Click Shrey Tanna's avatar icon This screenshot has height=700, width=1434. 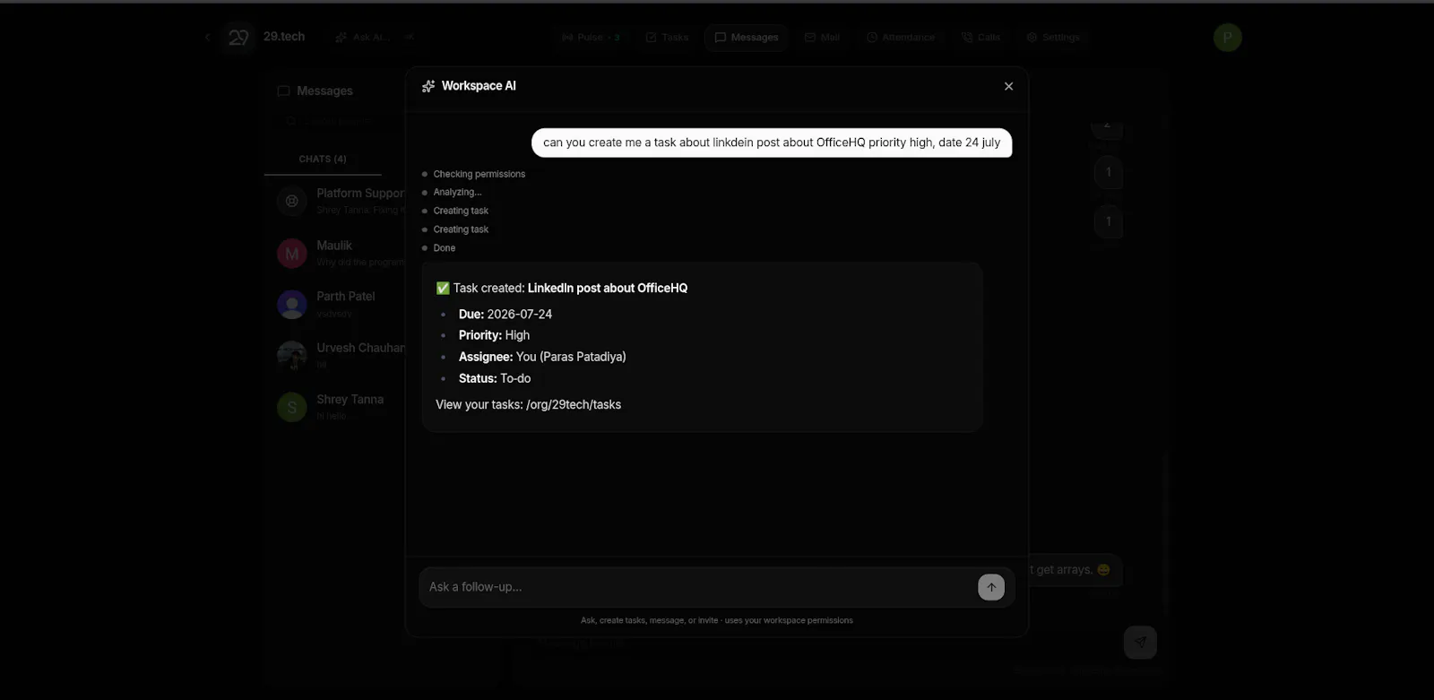pos(292,407)
